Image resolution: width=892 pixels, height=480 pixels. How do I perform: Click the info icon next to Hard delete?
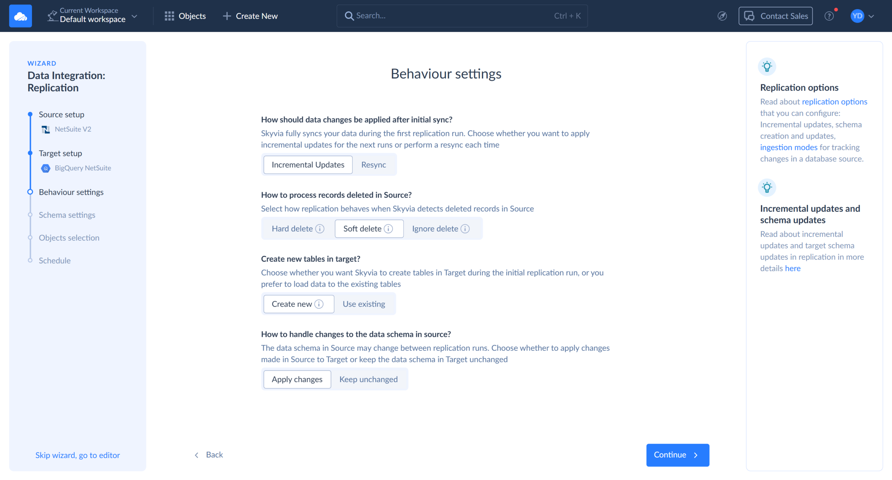(320, 229)
